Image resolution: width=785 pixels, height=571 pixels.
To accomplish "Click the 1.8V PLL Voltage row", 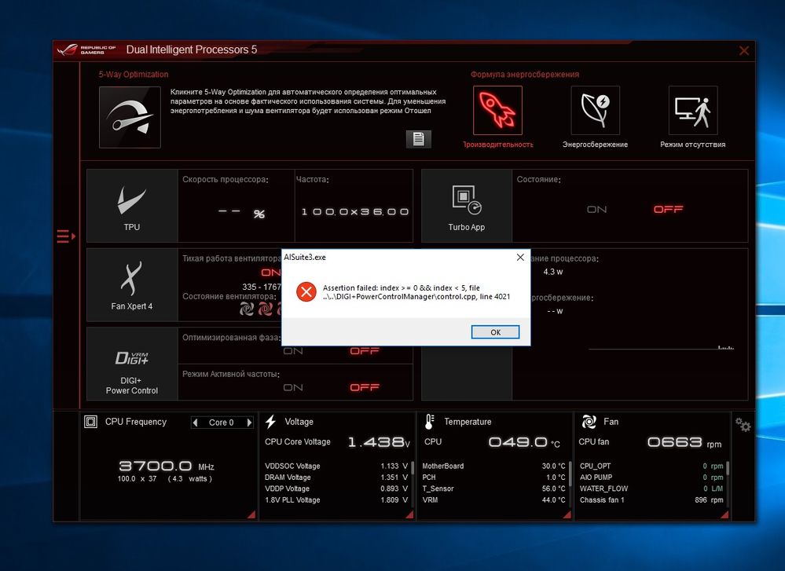I will [x=336, y=500].
